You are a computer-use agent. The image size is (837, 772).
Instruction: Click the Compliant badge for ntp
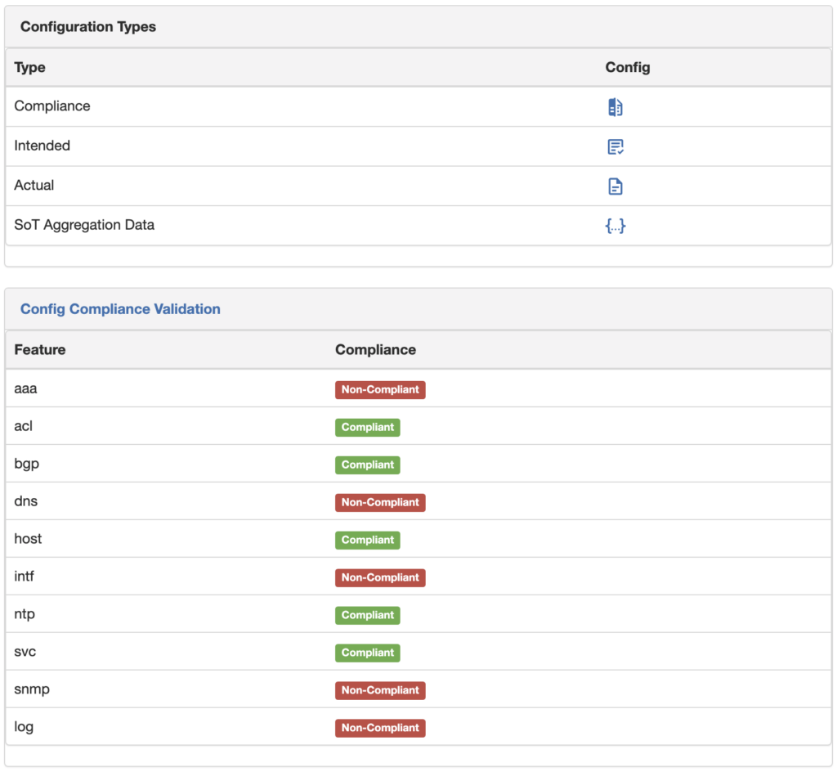(367, 615)
